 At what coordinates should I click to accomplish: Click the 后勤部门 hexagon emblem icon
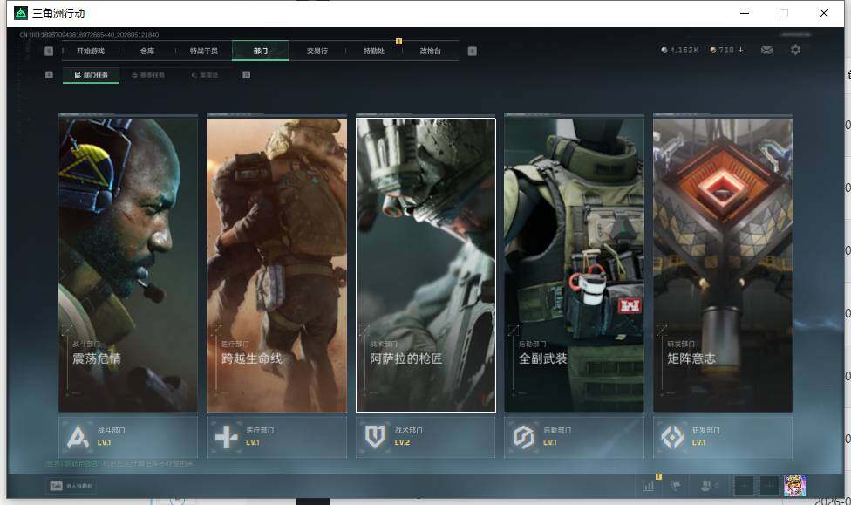524,437
